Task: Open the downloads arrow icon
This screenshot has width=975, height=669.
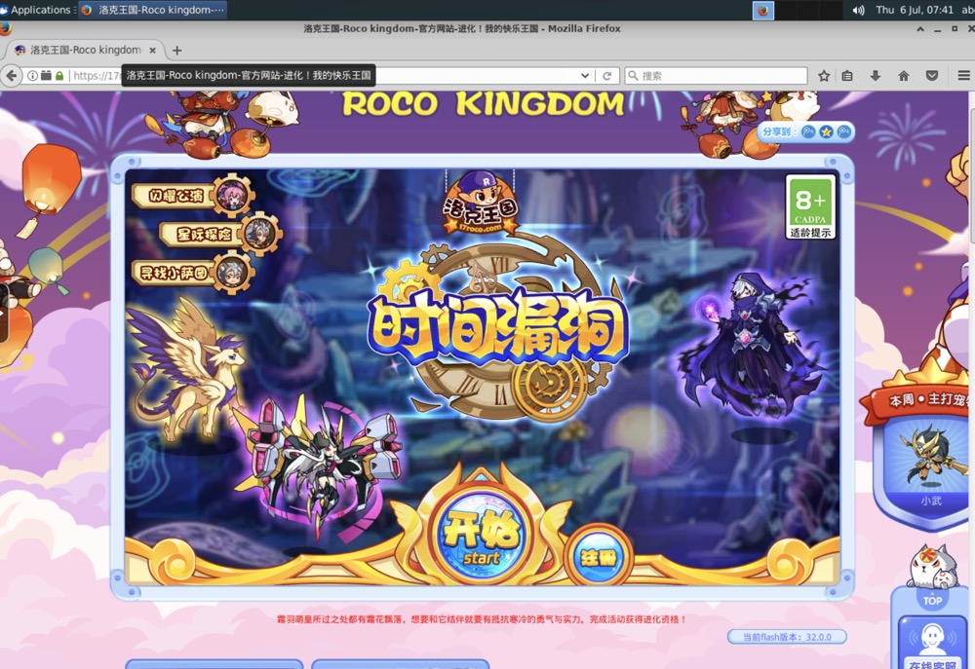Action: 876,76
